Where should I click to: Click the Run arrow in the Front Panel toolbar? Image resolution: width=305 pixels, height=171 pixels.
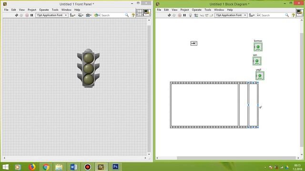coord(17,15)
